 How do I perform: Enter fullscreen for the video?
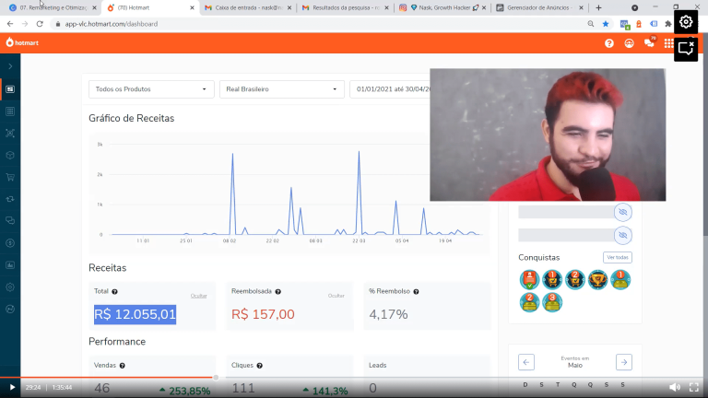click(694, 388)
